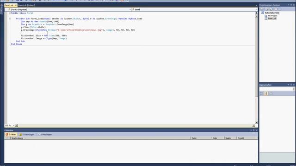The image size is (296, 166).
Task: Click the 'End Sub' code line
Action: [20, 41]
